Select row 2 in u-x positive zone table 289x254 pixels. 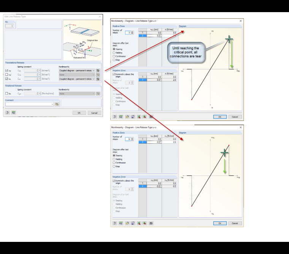point(143,36)
